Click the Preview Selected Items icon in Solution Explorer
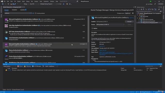This screenshot has width=165, height=93. click(x=155, y=9)
